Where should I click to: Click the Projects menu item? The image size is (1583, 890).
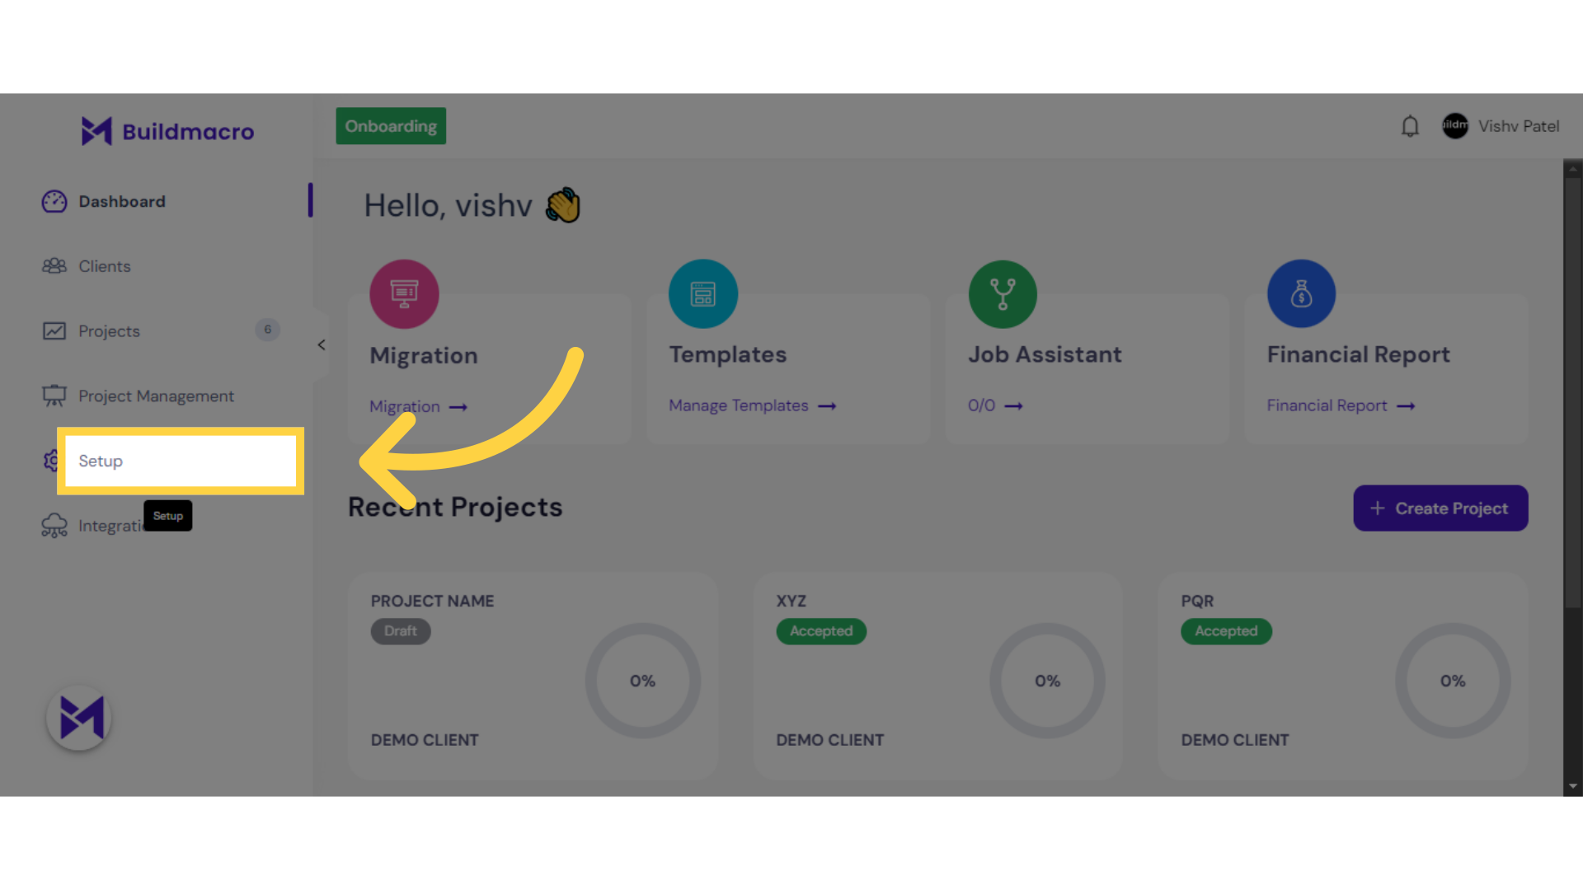(x=109, y=330)
